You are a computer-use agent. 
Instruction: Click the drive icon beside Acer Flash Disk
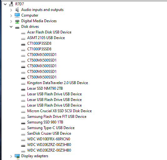pos(23,33)
